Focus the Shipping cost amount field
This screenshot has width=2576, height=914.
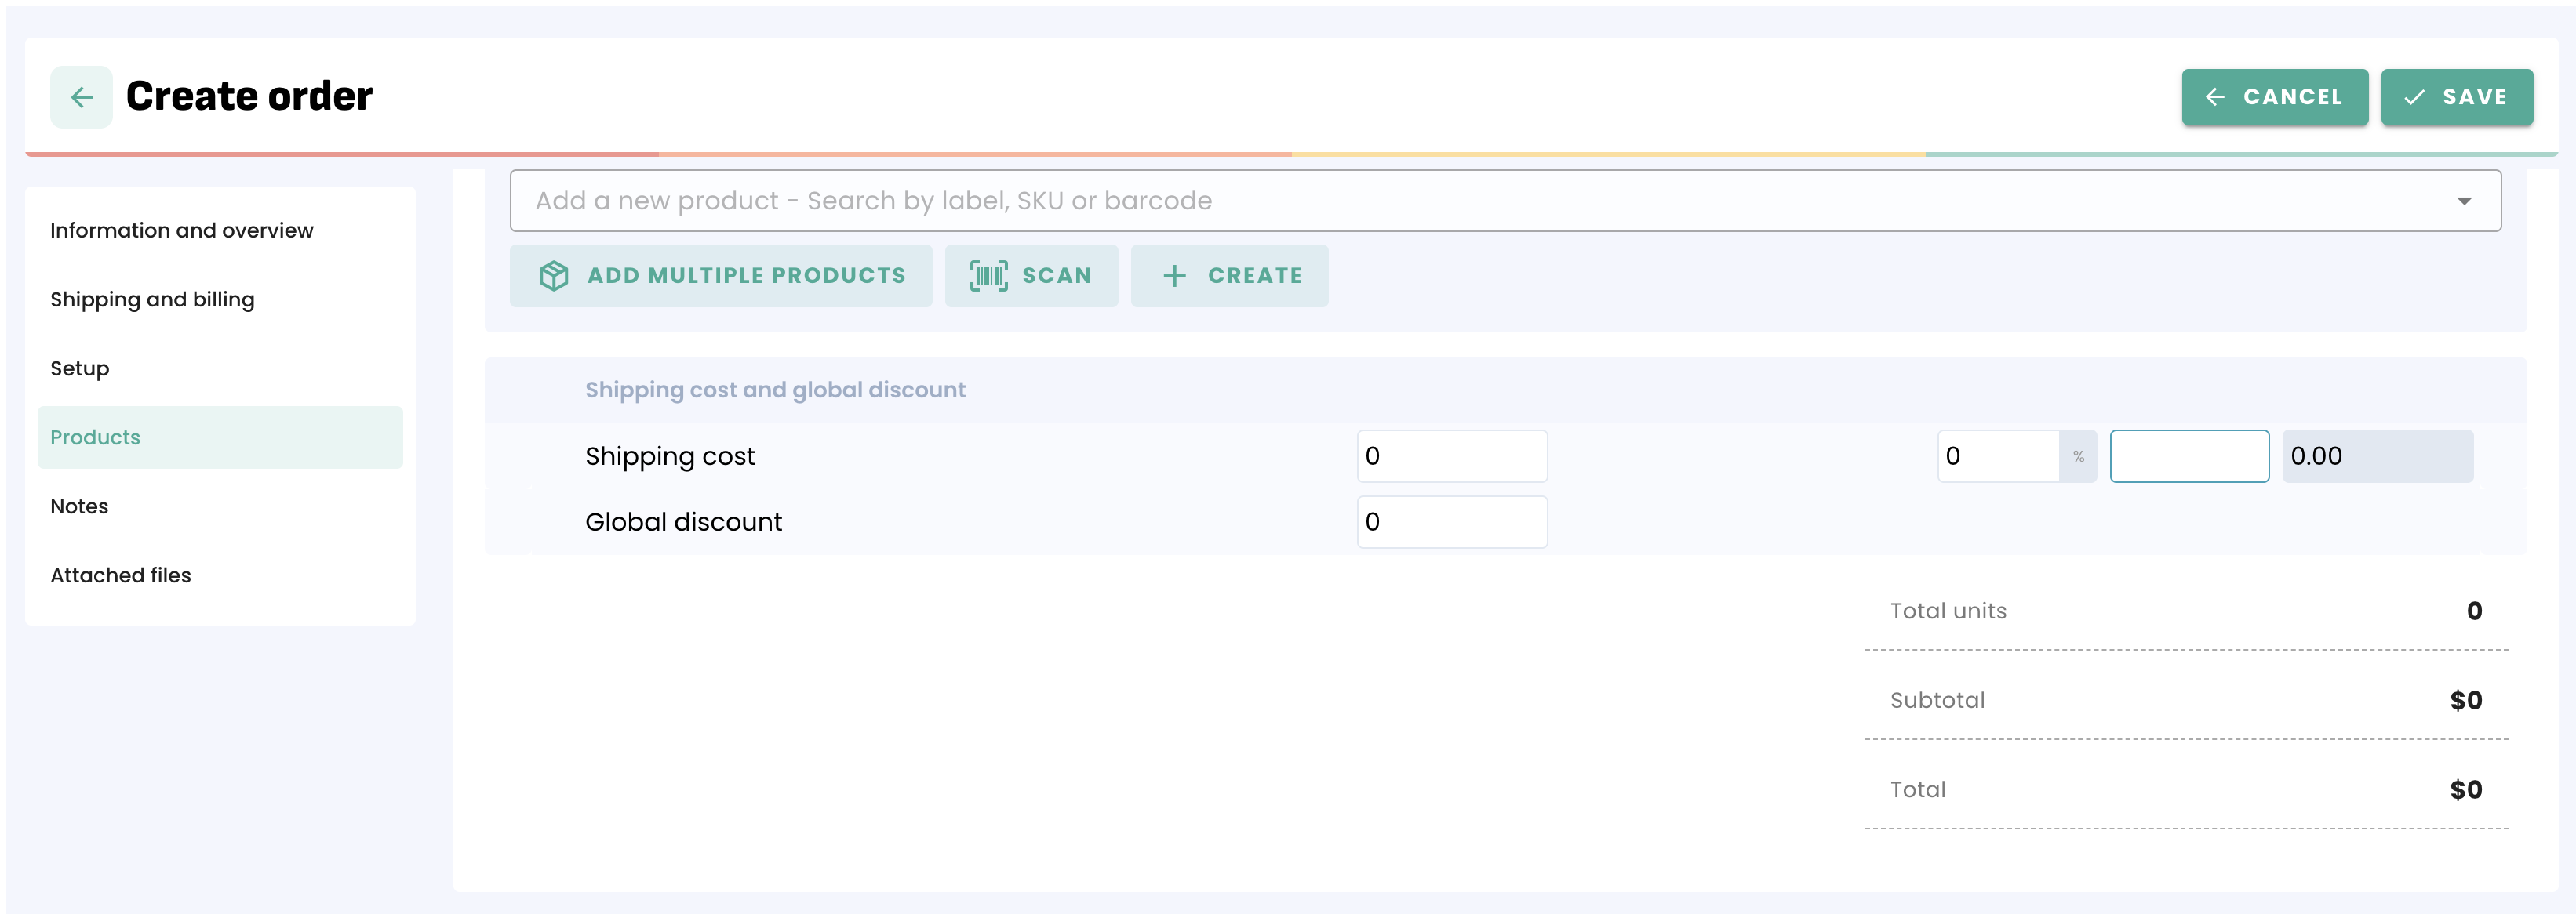pyautogui.click(x=1451, y=456)
